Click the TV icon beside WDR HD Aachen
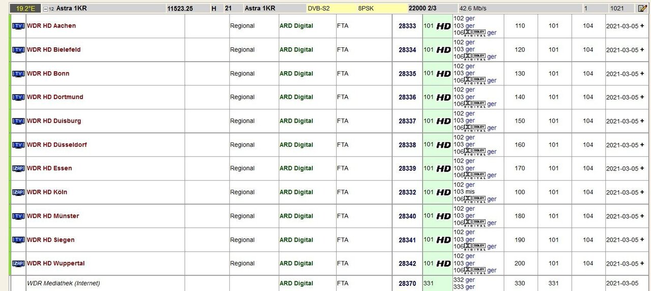Screen dimensions: 651x291 coord(18,26)
